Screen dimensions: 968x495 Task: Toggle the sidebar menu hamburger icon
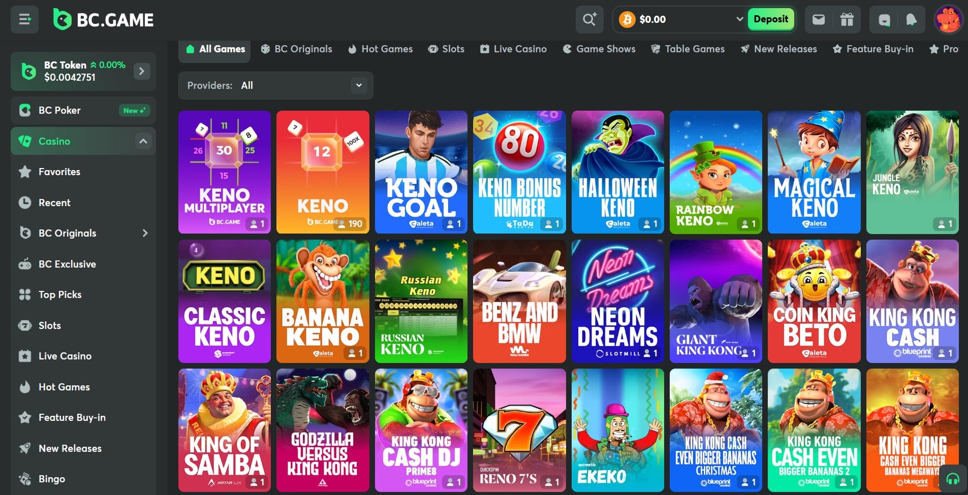(x=24, y=20)
